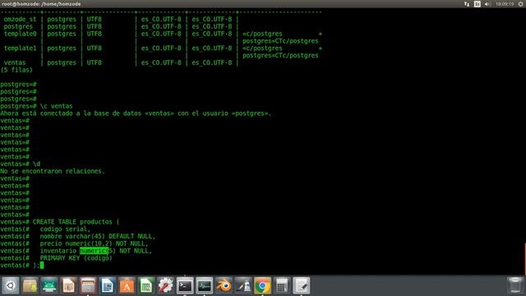526x296 pixels.
Task: Open the keyboard layout indicator
Action: (478, 4)
